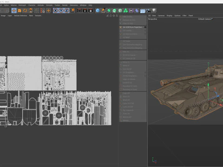Open options gear beside Set UVW from Projection

145,27
